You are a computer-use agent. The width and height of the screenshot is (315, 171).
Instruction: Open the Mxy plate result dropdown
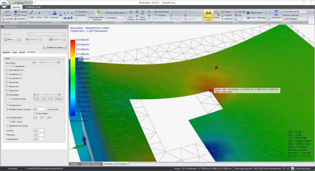pos(40,109)
